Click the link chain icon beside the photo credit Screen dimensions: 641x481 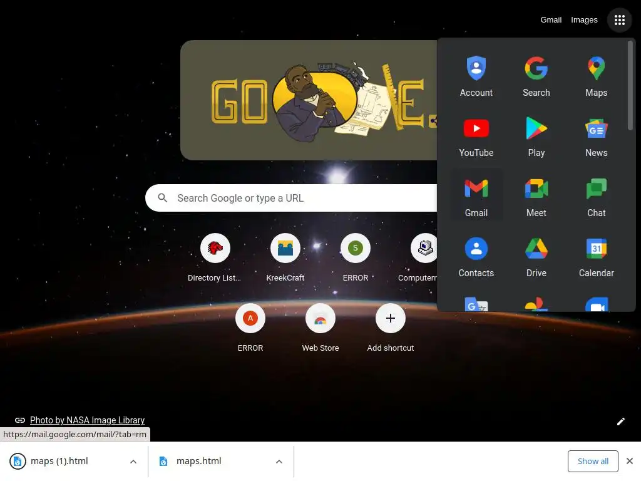(x=19, y=420)
